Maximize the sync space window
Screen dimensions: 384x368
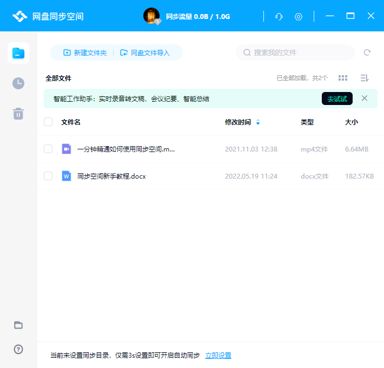click(x=350, y=16)
